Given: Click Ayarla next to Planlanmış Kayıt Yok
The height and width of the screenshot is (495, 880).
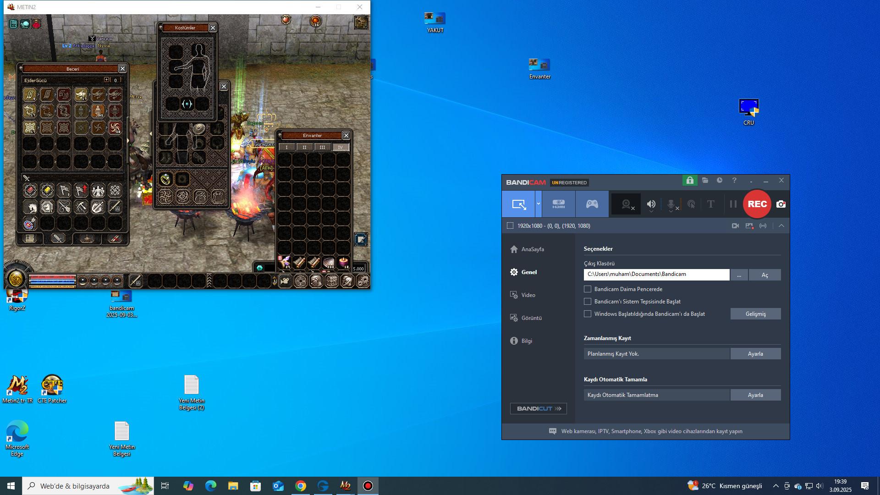Looking at the screenshot, I should (755, 354).
